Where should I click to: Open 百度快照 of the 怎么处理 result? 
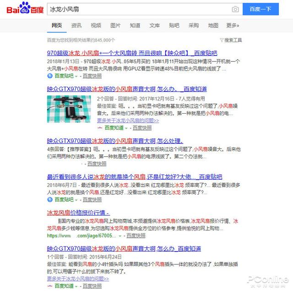point(97,164)
